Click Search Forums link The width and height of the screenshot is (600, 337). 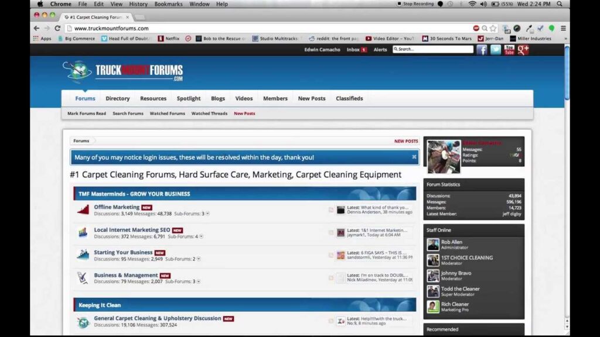(x=128, y=114)
